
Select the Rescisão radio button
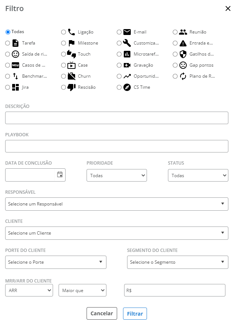64,87
